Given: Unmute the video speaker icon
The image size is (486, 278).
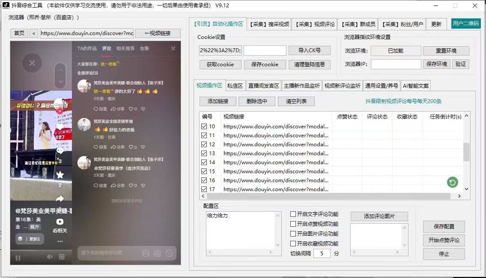Looking at the screenshot, I should 50,257.
